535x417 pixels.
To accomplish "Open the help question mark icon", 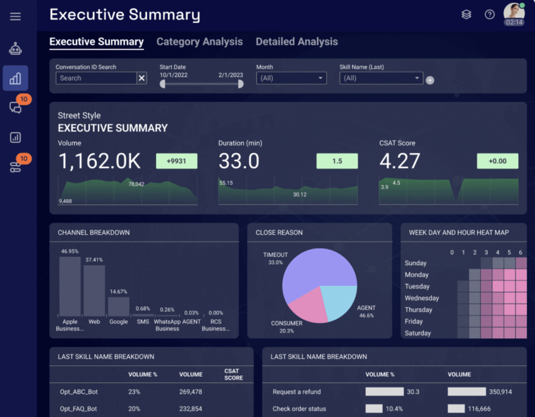I will click(x=490, y=15).
